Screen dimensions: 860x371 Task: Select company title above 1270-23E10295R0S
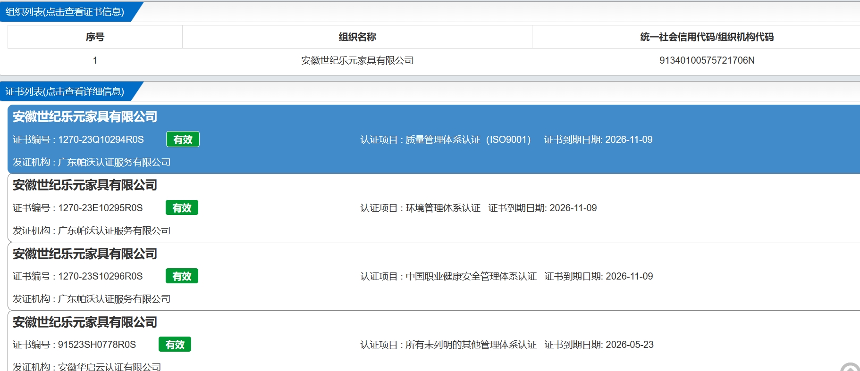[85, 185]
